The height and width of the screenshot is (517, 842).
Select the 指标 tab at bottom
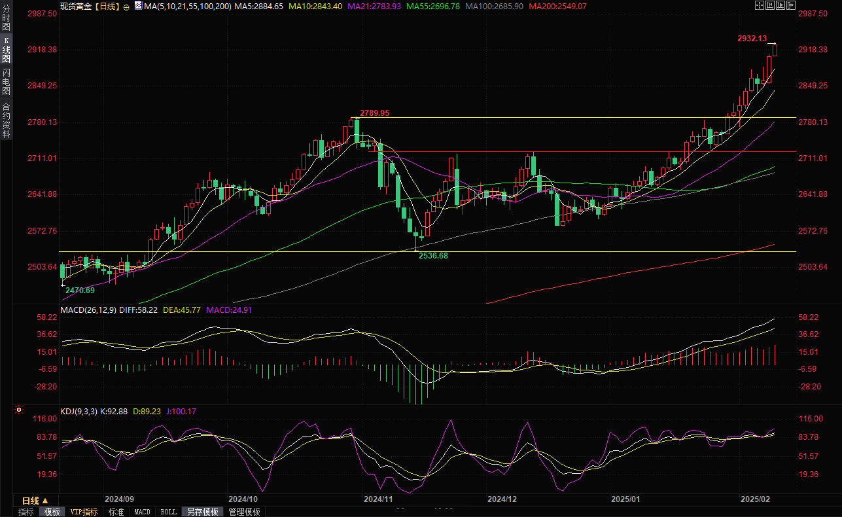[26, 512]
